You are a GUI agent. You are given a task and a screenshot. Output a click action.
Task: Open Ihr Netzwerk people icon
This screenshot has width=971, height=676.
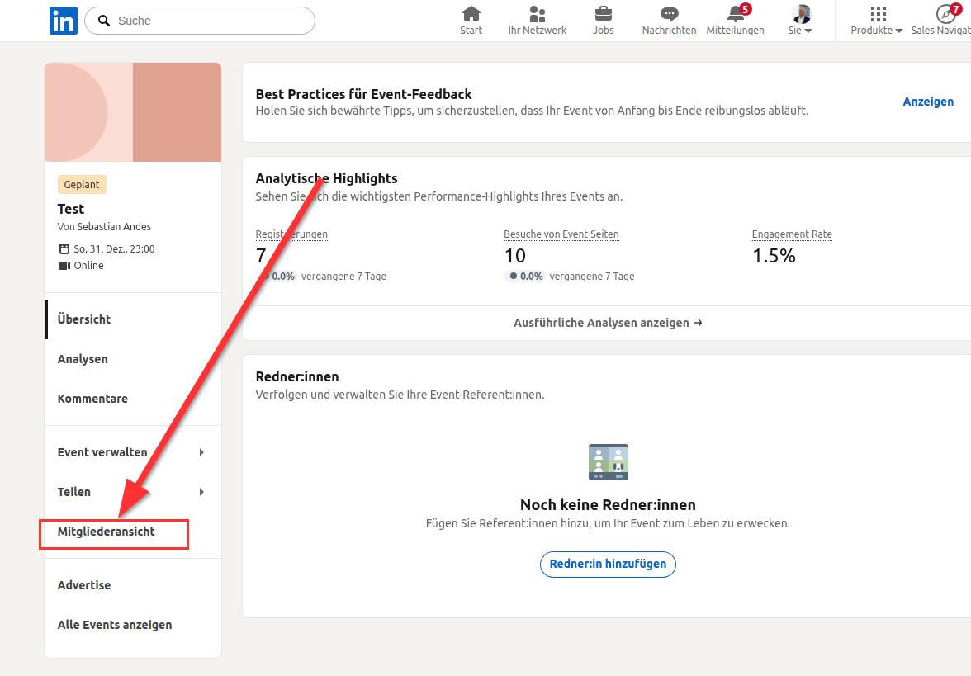click(537, 15)
